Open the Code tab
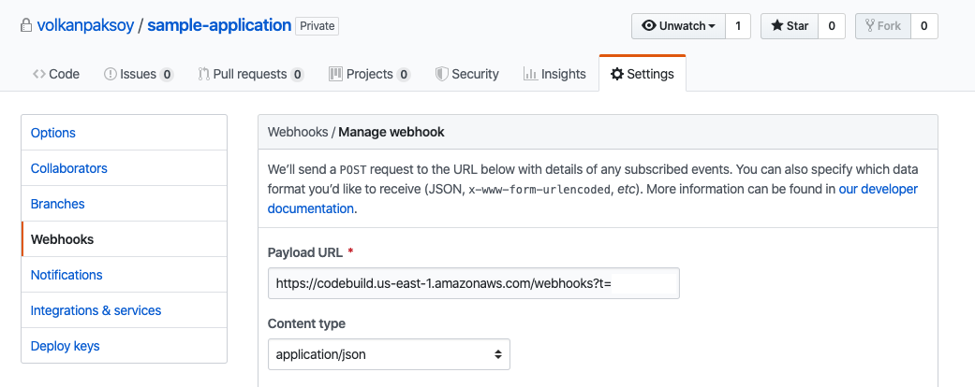The image size is (975, 387). click(x=56, y=74)
